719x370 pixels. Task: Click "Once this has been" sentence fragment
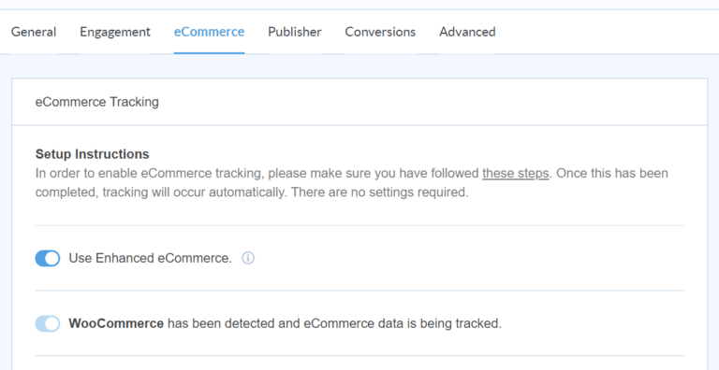pos(612,174)
